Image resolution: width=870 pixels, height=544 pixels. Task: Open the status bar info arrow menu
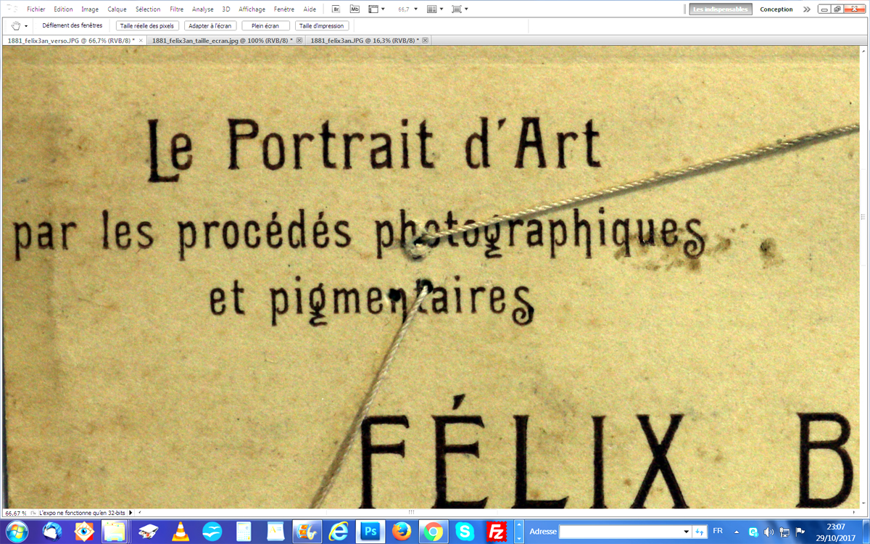point(130,512)
